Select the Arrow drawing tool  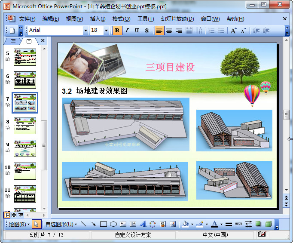[x=93, y=224]
